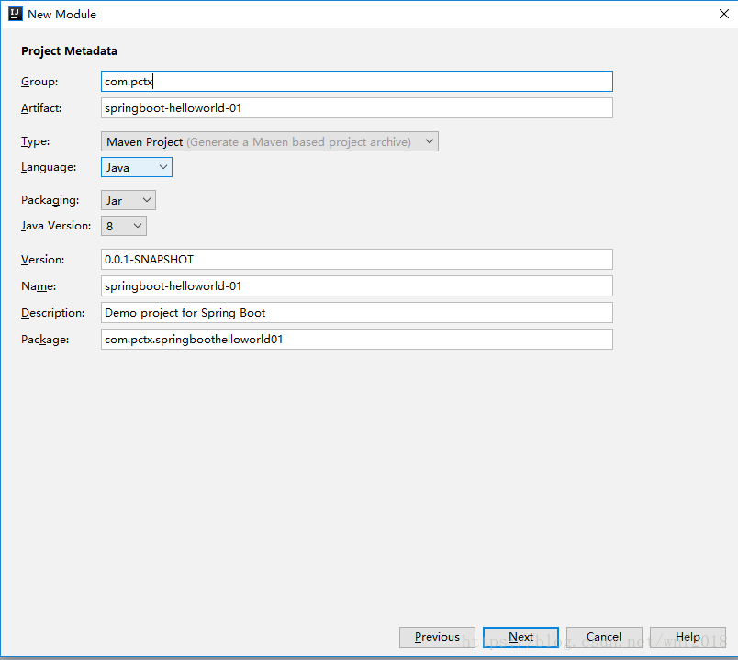Open the Type dropdown showing Maven Project
Viewport: 738px width, 660px height.
pyautogui.click(x=270, y=141)
